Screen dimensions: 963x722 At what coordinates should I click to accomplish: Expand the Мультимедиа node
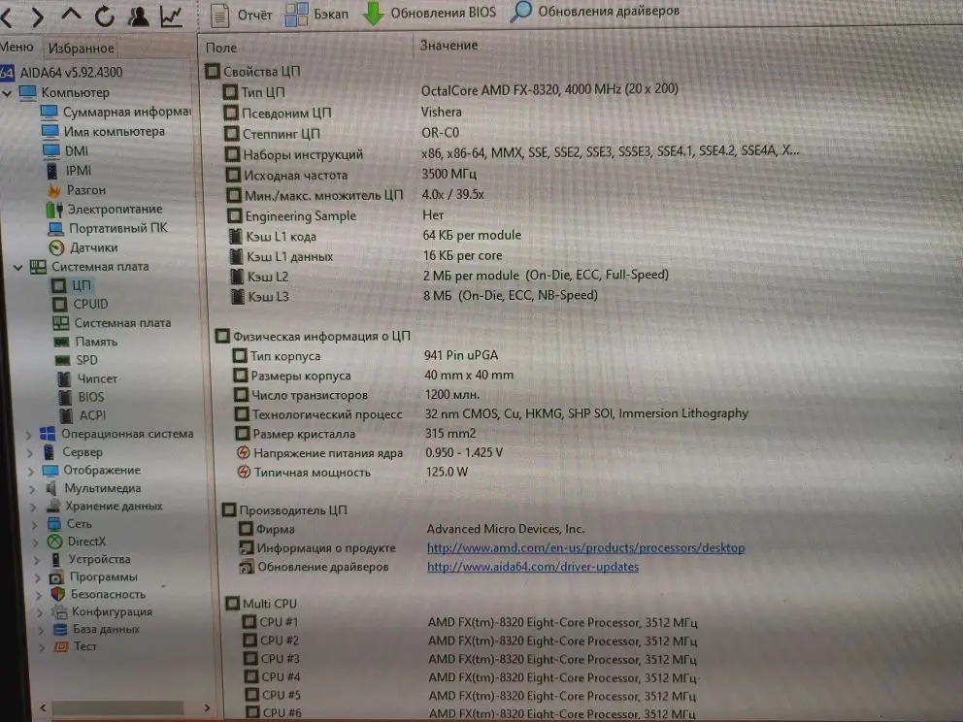point(32,489)
